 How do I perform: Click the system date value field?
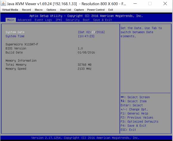[x=91, y=32]
